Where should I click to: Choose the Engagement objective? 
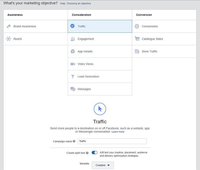[100, 39]
